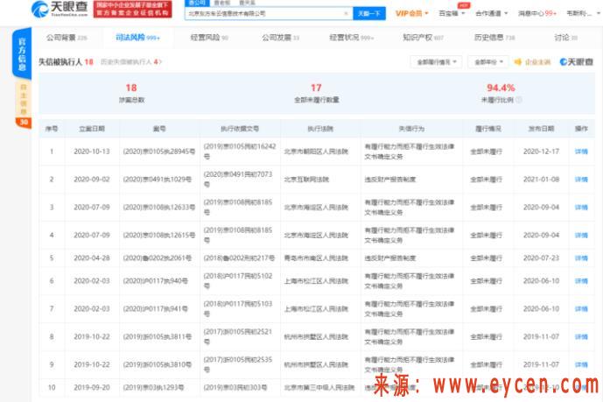This screenshot has height=402, width=603.
Task: Open 详情 for row 2 北京互联网法院
Action: pyautogui.click(x=581, y=180)
